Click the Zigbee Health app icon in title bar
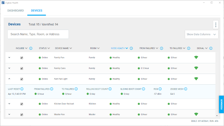Viewport: 224px width, 126px height. 3,3
